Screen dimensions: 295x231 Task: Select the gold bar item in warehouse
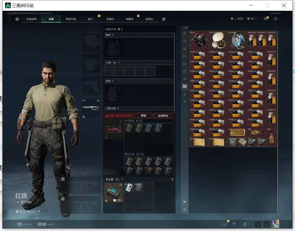point(238,132)
